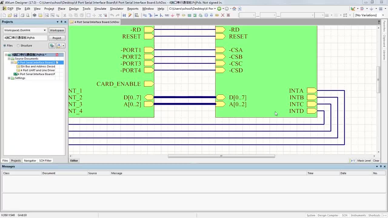Go to home page icon
The width and height of the screenshot is (388, 218).
[234, 9]
